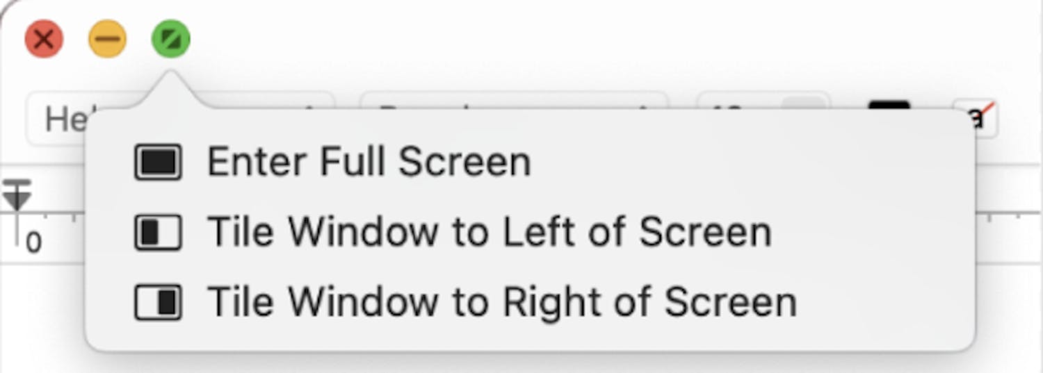
Task: Click the black text color swatch
Action: point(889,106)
